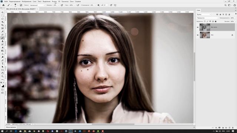Select the History Brush tool
Screen dimensions: 237x133
click(x=3, y=44)
